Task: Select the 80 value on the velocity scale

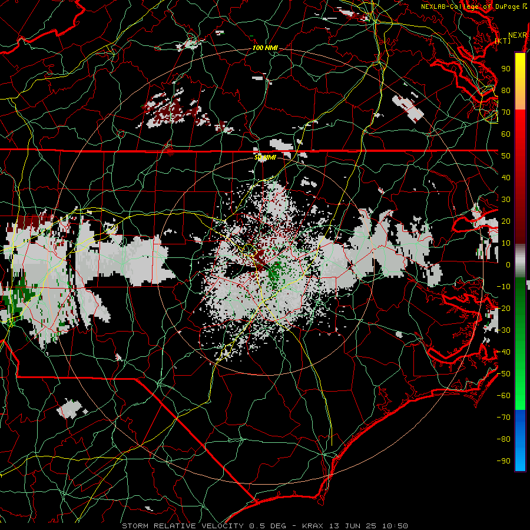Action: pos(506,90)
